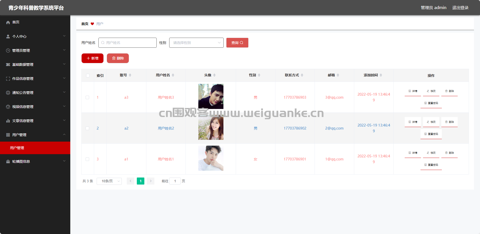The height and width of the screenshot is (234, 480).
Task: Check the row for user a3
Action: pos(87,97)
